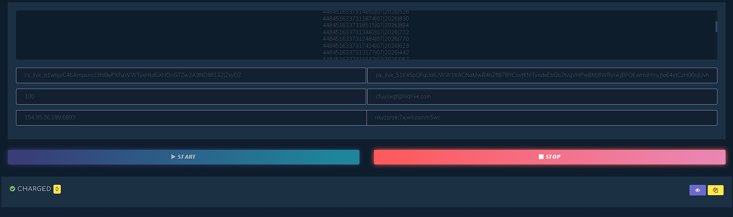Click the yellow copy icon button
Viewport: 733px width, 217px height.
[715, 190]
